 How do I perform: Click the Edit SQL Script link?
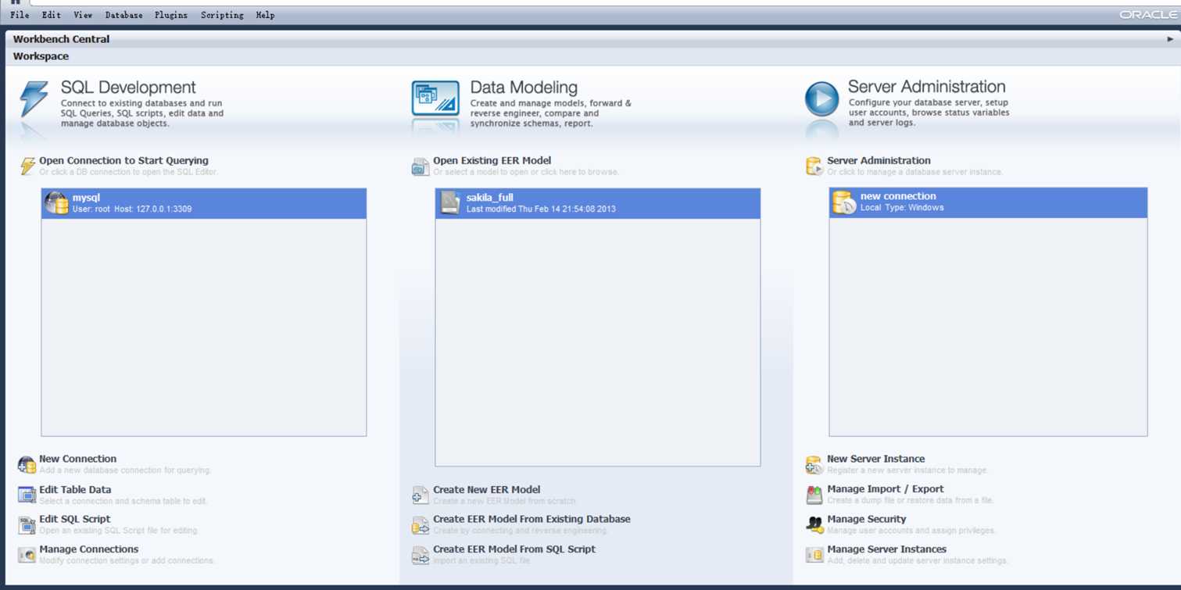74,519
